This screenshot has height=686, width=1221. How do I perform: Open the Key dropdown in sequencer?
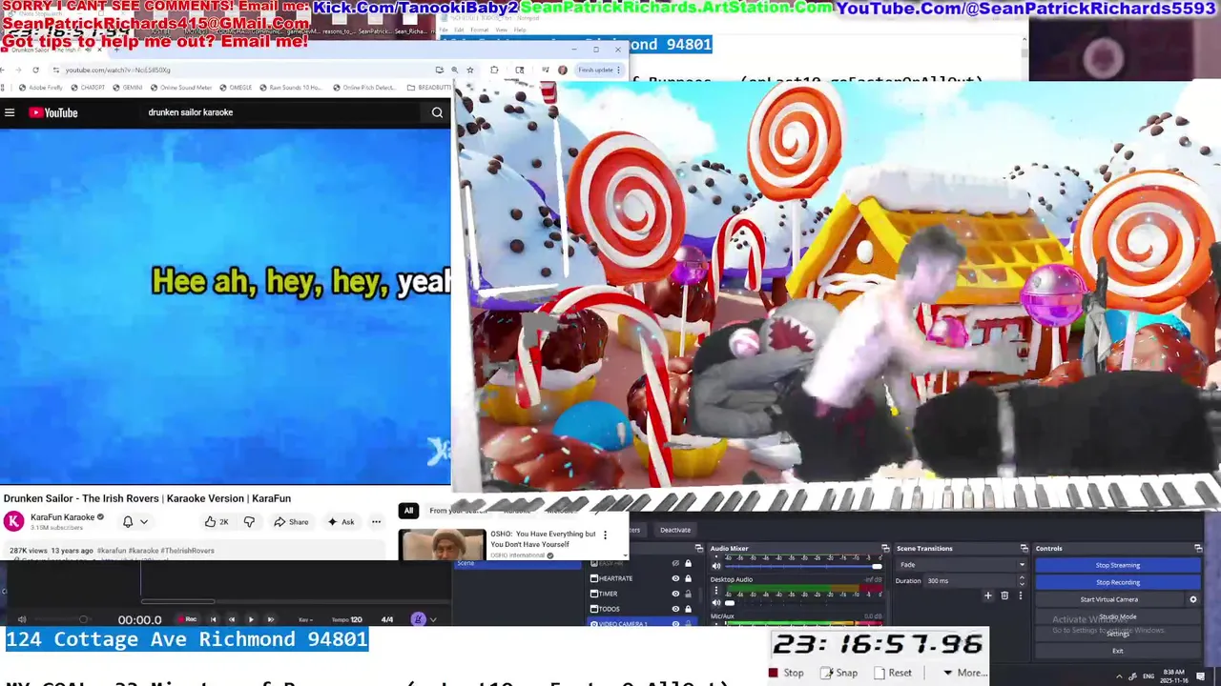[307, 619]
